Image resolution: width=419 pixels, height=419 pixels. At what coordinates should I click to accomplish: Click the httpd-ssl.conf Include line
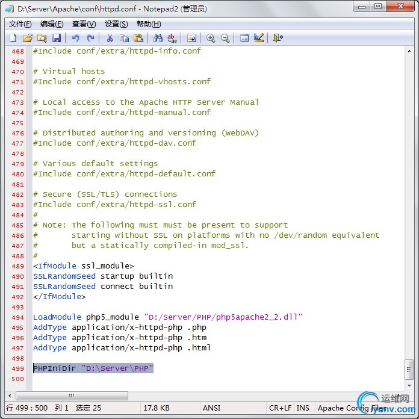(114, 205)
